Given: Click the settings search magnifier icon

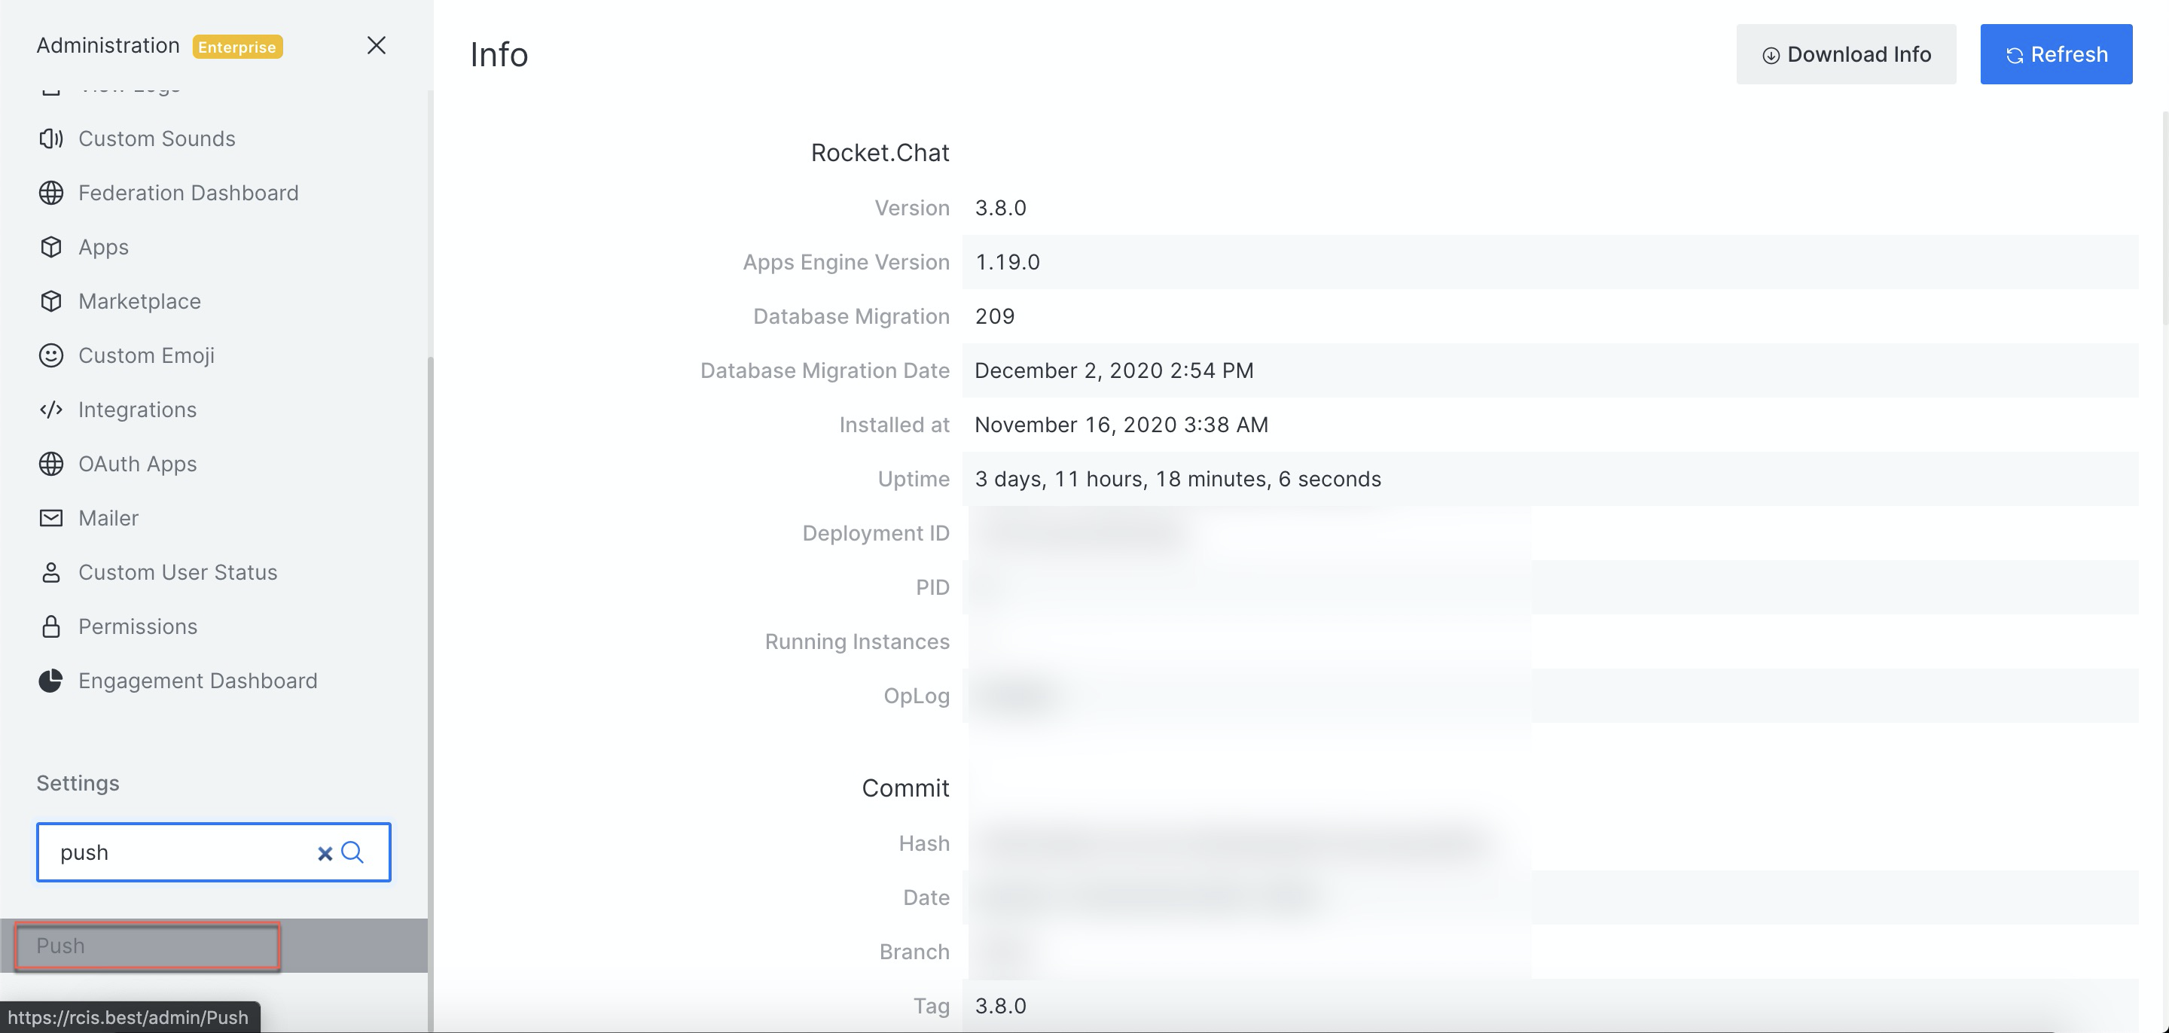Looking at the screenshot, I should click(x=352, y=853).
